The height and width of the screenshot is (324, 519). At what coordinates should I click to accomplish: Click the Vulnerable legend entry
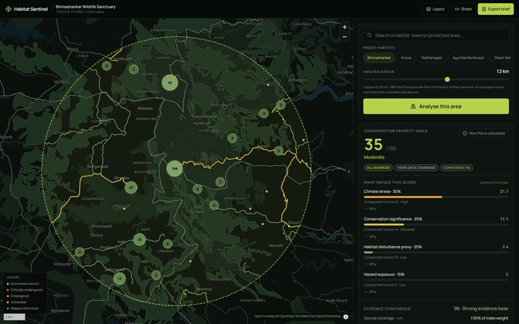pyautogui.click(x=17, y=302)
